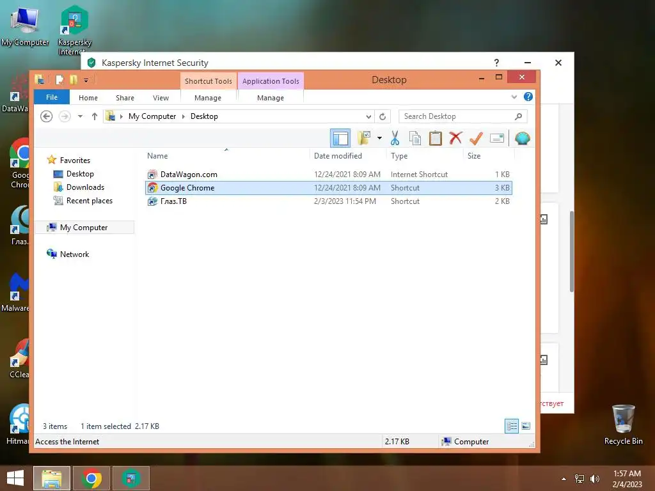Click the Kaspersky window help question mark
The image size is (655, 491).
click(x=496, y=63)
